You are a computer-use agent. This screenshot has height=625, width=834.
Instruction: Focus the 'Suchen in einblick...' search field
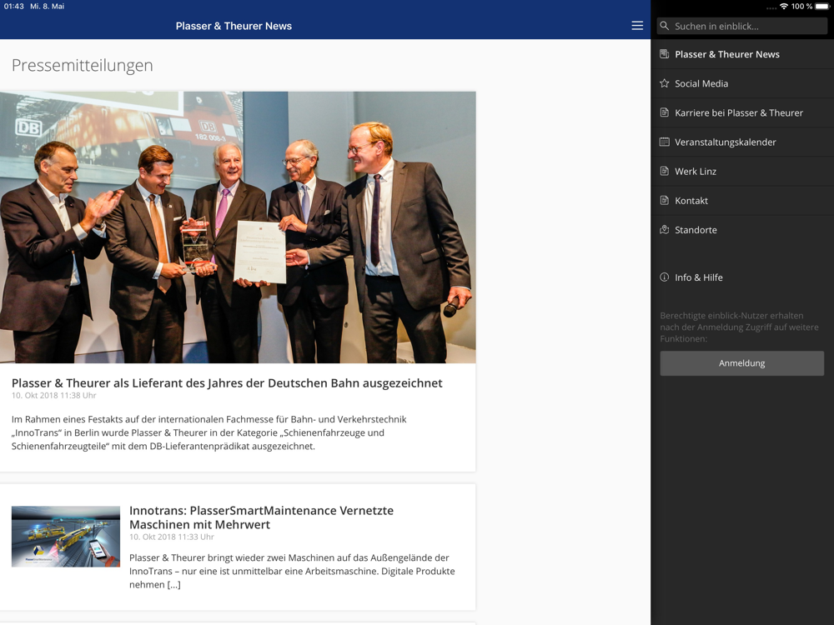pos(742,26)
